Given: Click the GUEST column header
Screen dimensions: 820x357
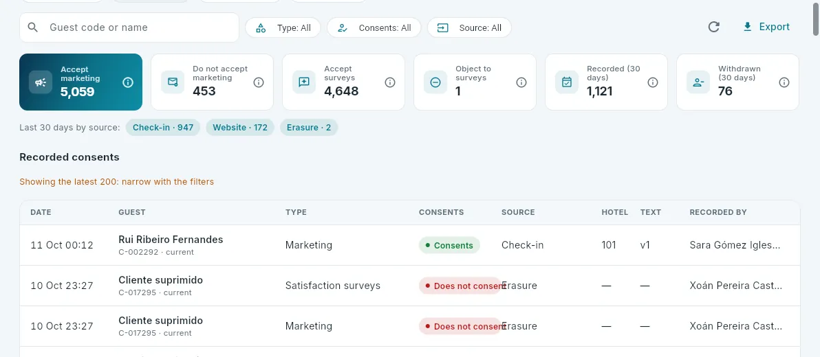Looking at the screenshot, I should 132,212.
